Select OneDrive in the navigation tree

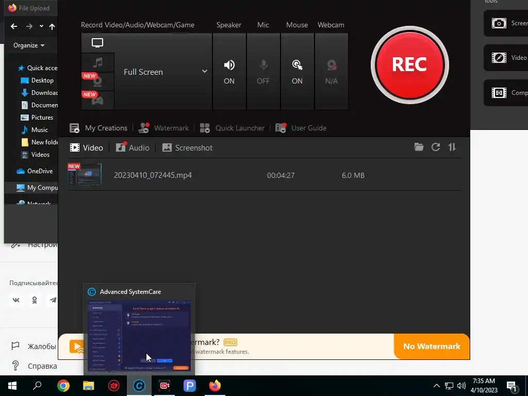(35, 171)
